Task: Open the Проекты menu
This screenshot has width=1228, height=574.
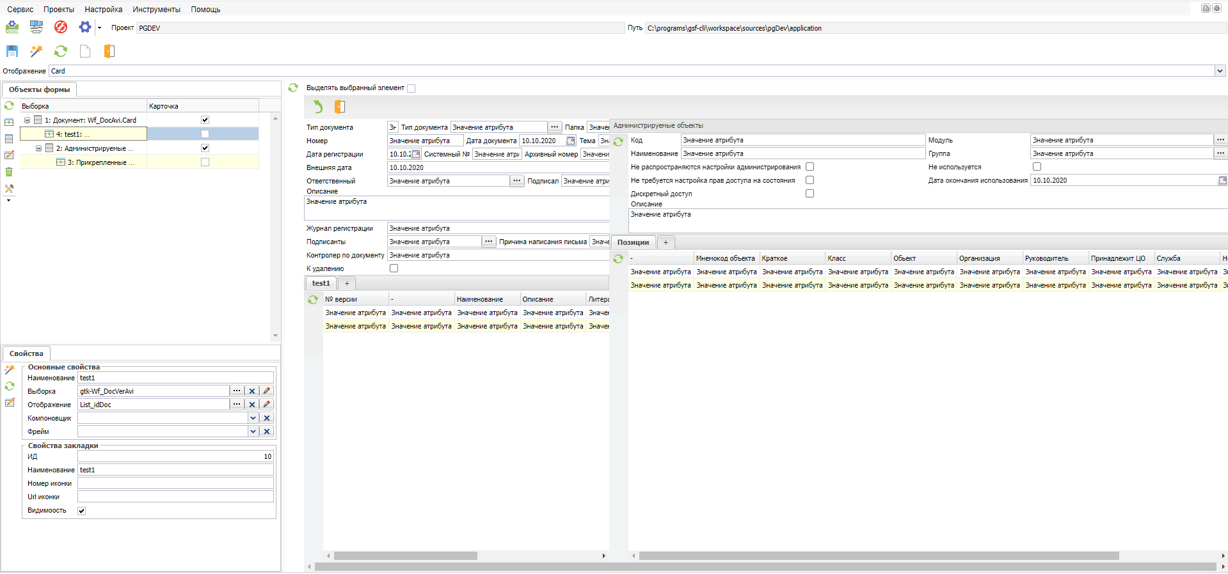Action: point(59,10)
